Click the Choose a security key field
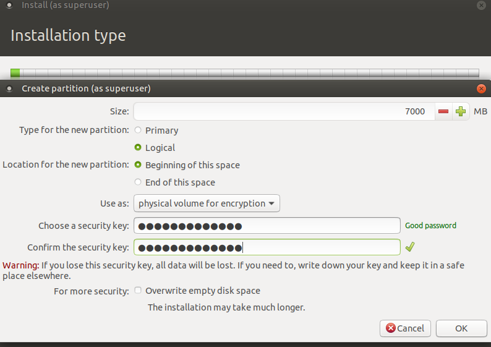 (267, 226)
